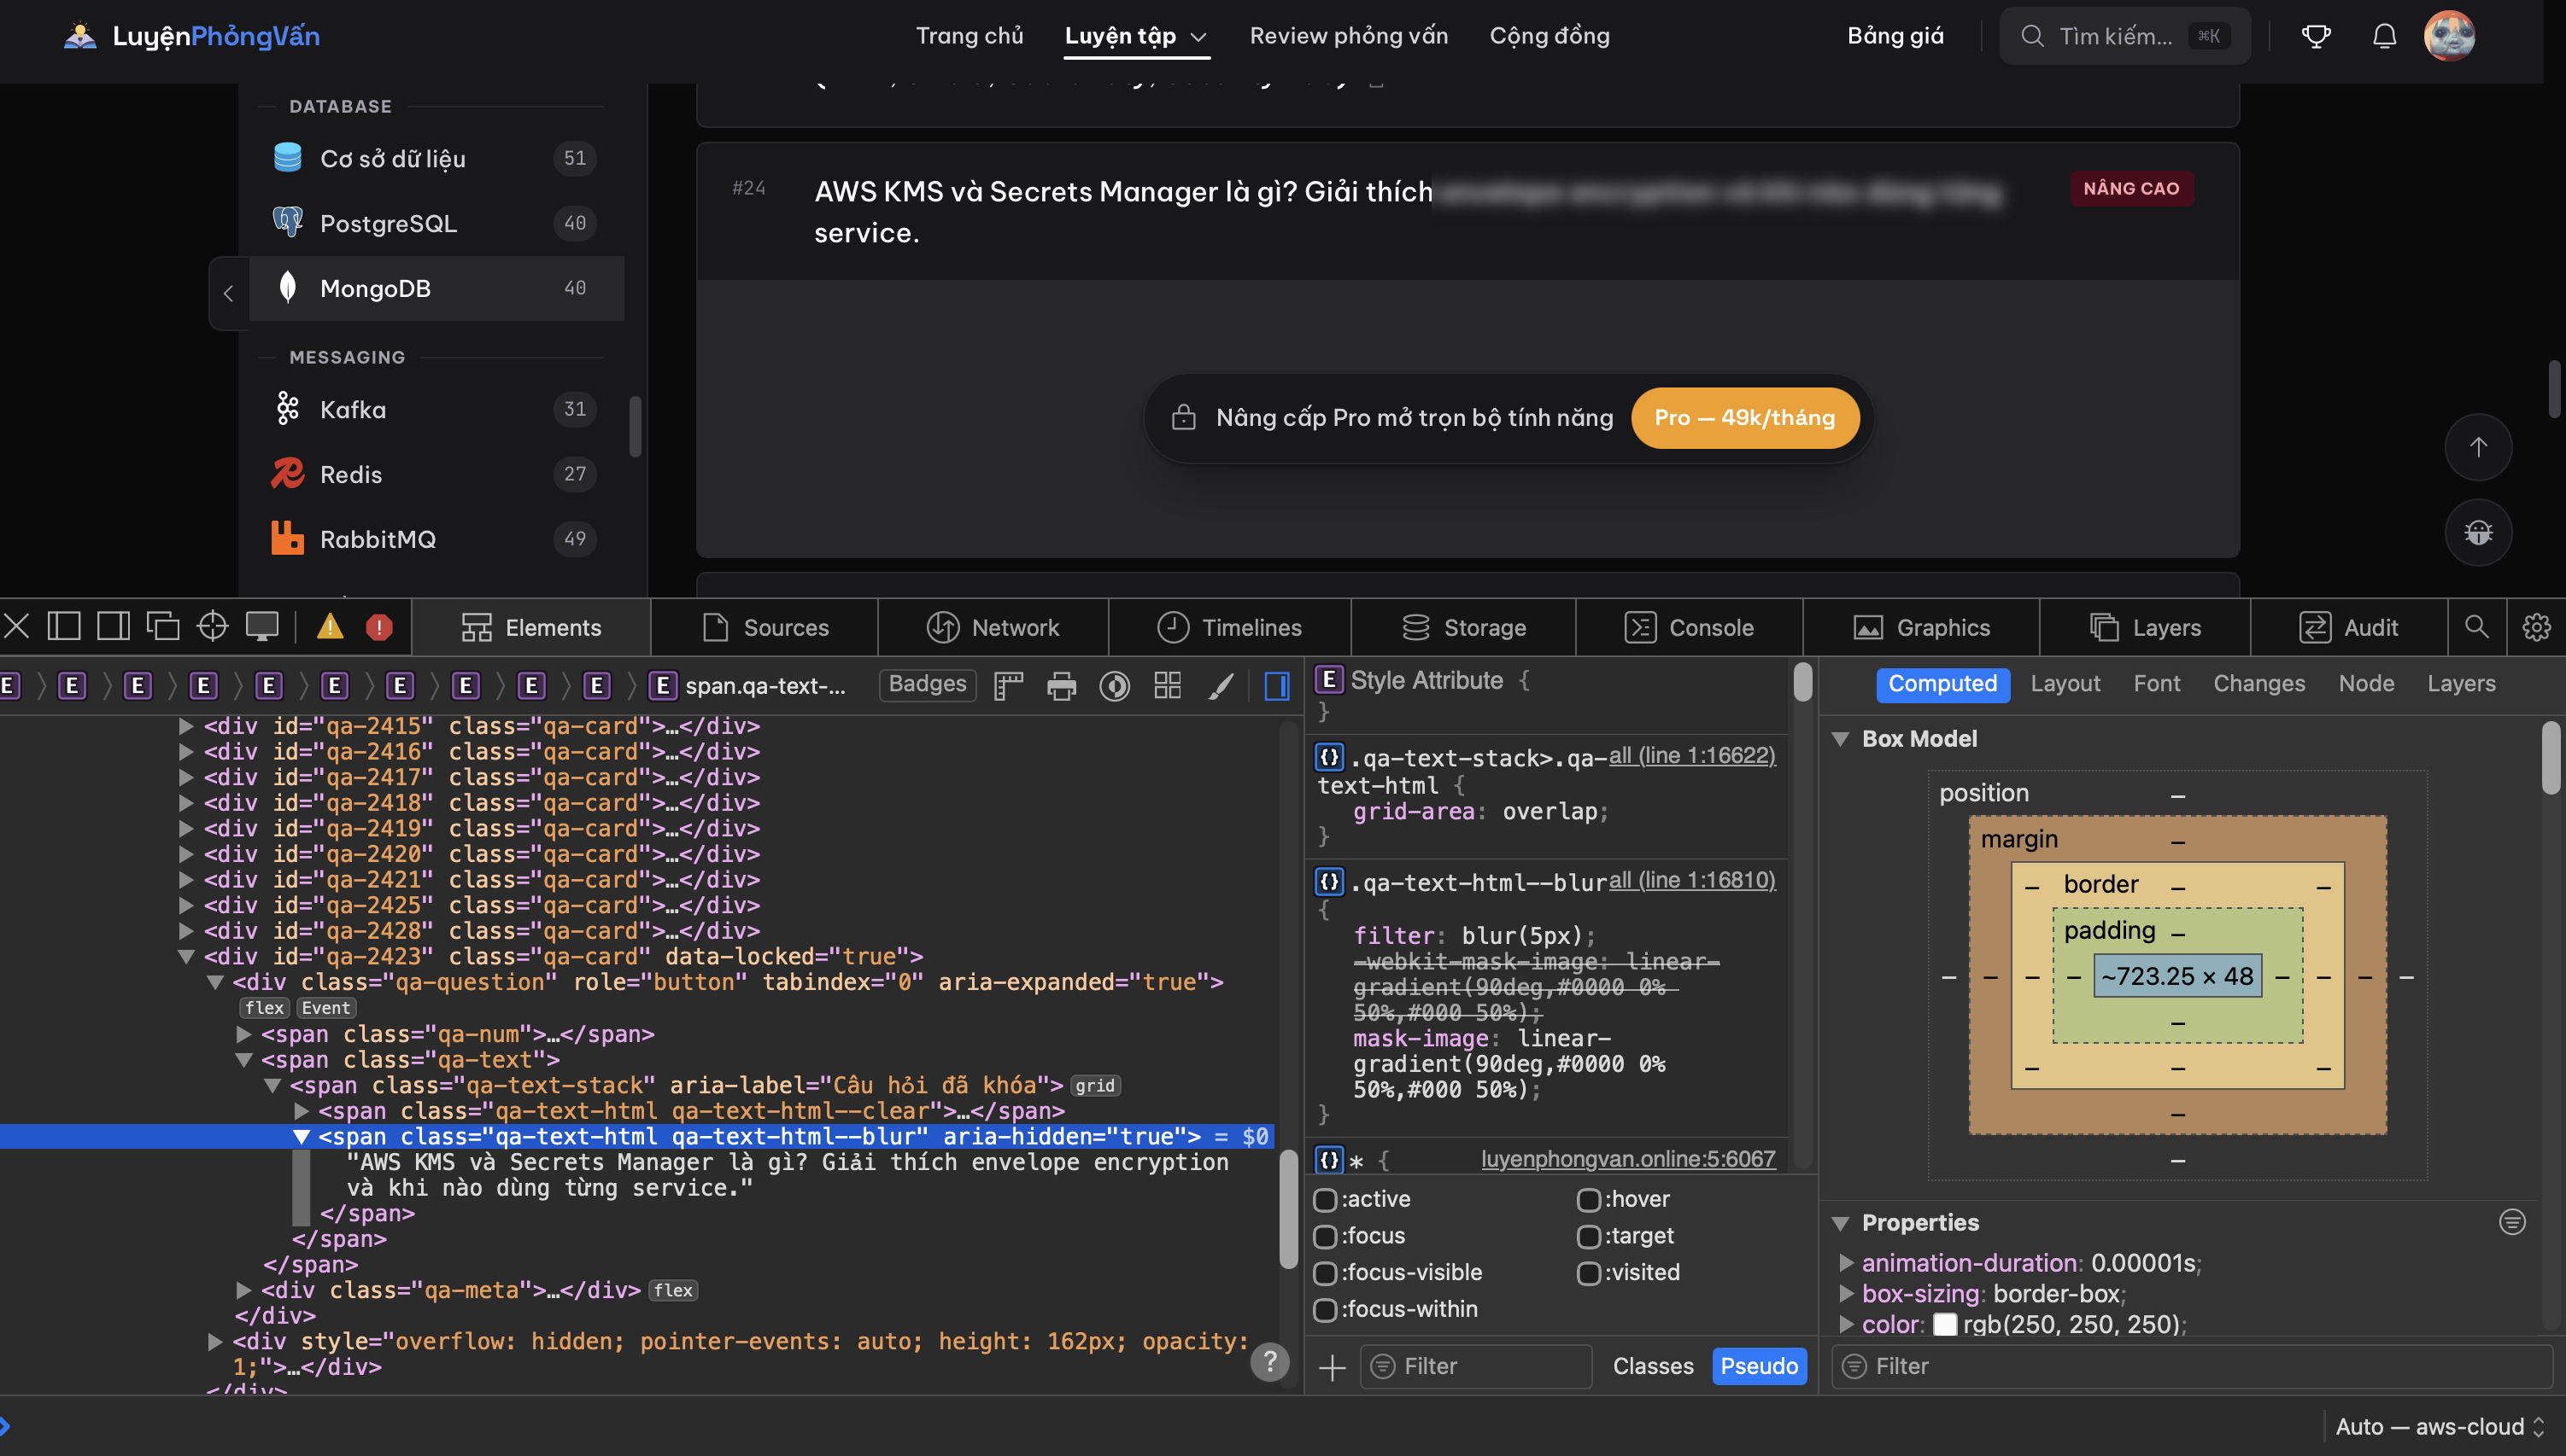Click the Tìm kiếm search field
The height and width of the screenshot is (1456, 2566).
click(2124, 36)
